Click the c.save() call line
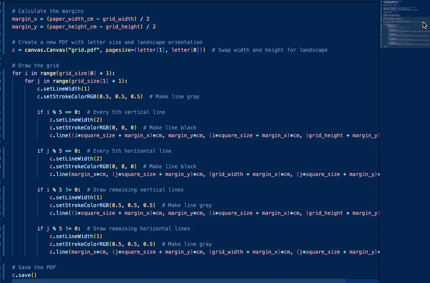The width and height of the screenshot is (430, 283). point(25,275)
